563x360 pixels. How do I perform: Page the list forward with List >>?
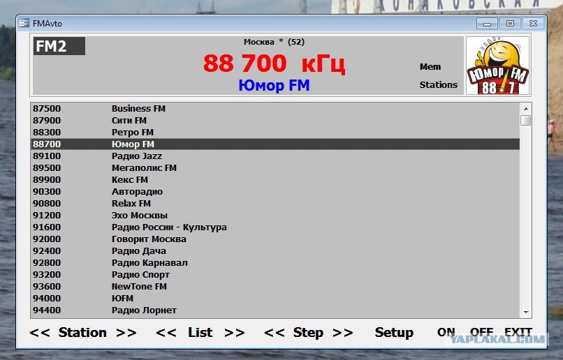(235, 332)
